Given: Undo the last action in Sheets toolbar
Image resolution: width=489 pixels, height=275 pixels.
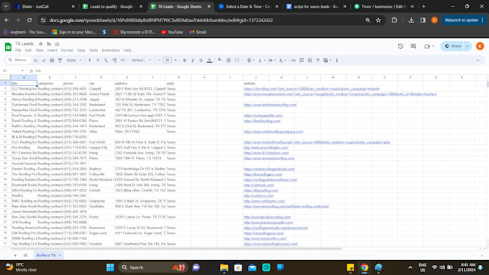Looking at the screenshot, I should 35,60.
